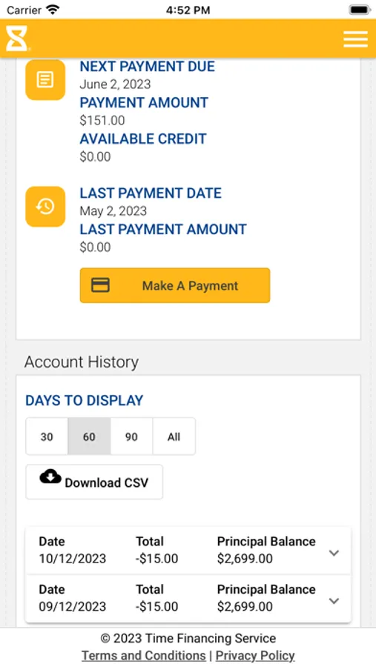Click the Make A Payment button
This screenshot has width=376, height=667.
(x=175, y=285)
